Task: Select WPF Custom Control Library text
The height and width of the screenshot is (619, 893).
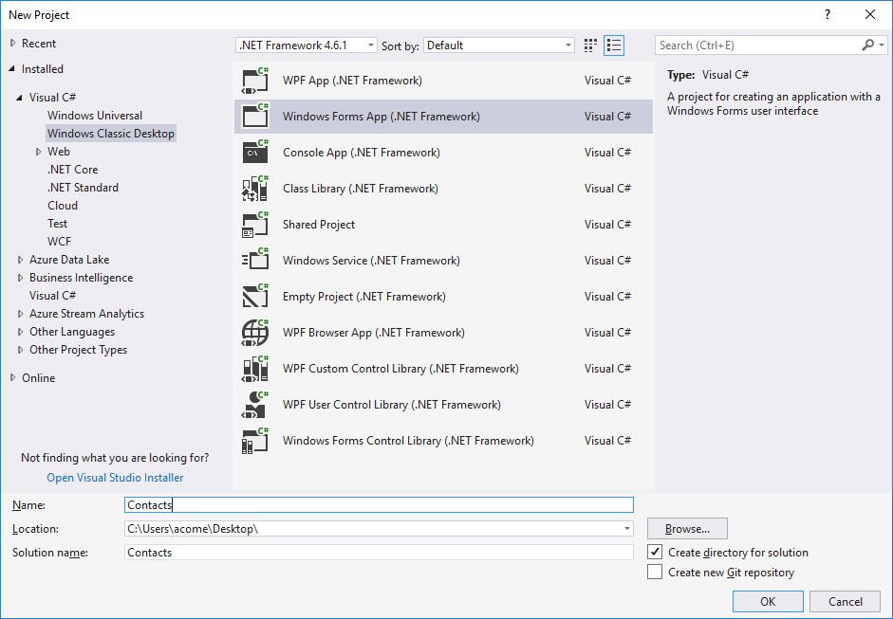Action: pos(400,369)
